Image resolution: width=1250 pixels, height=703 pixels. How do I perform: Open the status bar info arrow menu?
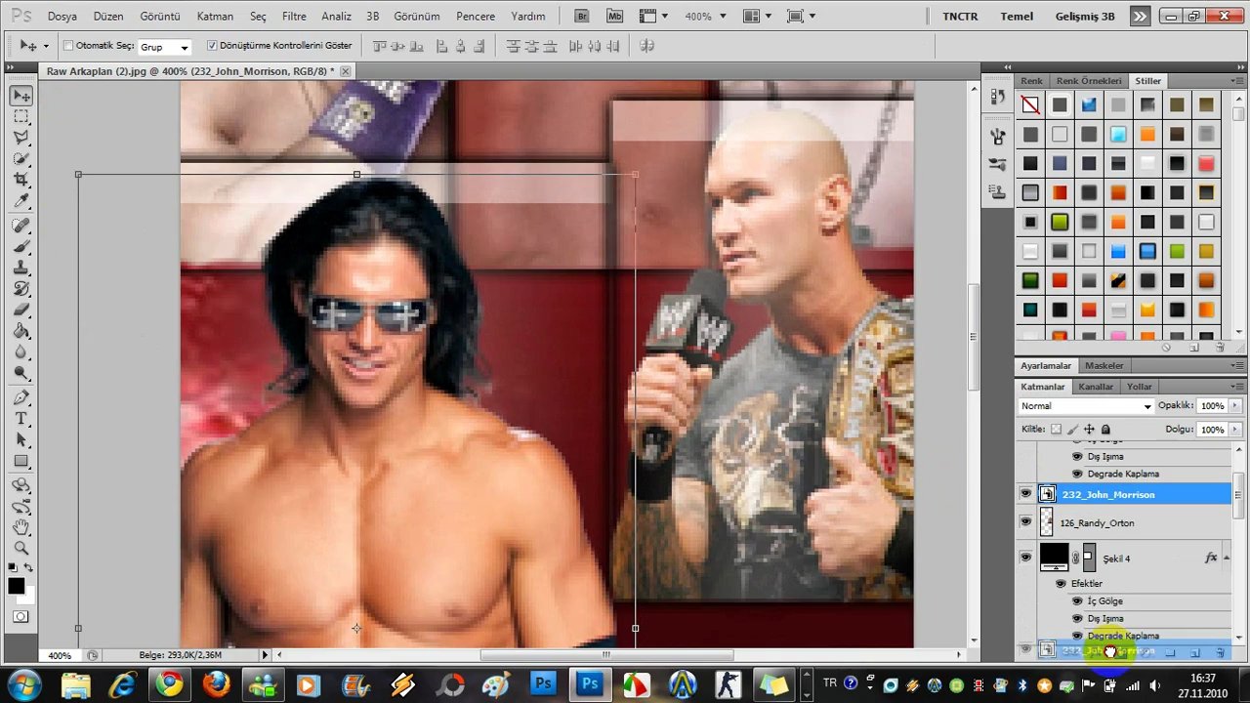tap(265, 655)
